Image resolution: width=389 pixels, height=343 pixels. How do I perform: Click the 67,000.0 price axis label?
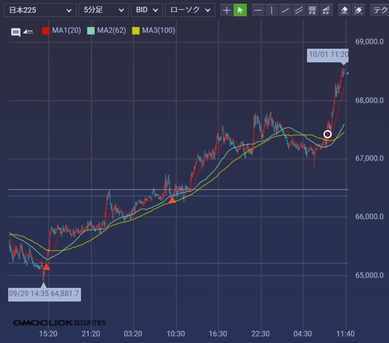tap(369, 158)
